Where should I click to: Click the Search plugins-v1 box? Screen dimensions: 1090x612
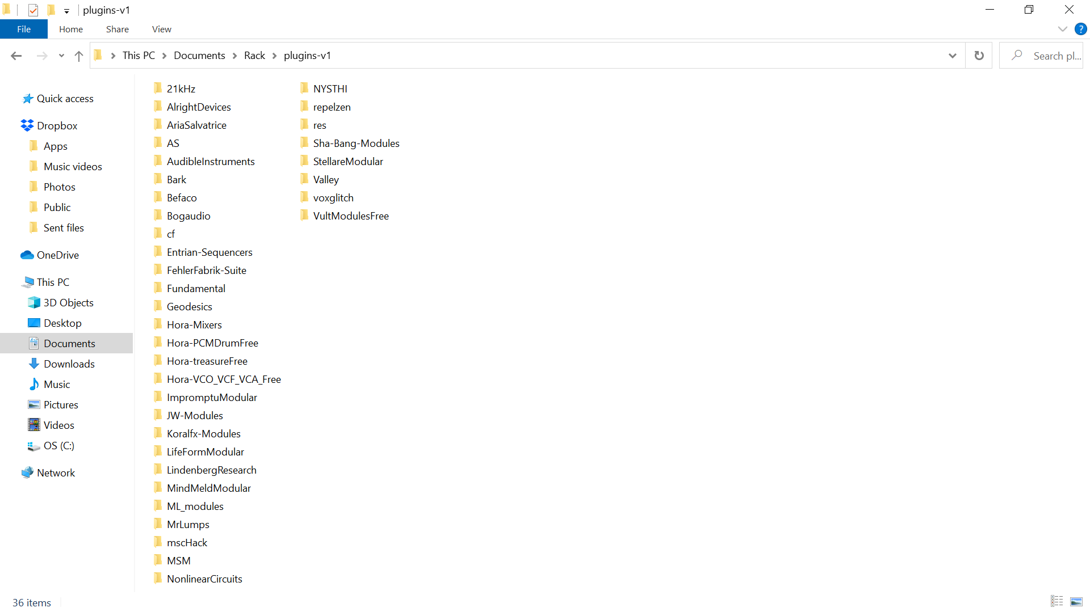click(1041, 56)
